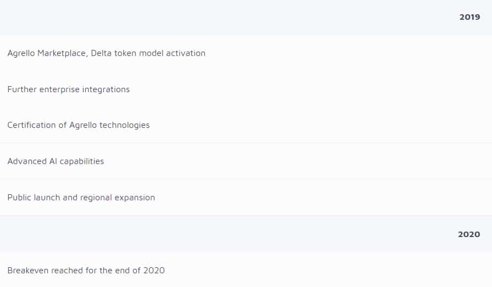This screenshot has width=492, height=287.
Task: Click 'Breakeven reached for the end of 2020'
Action: click(86, 271)
